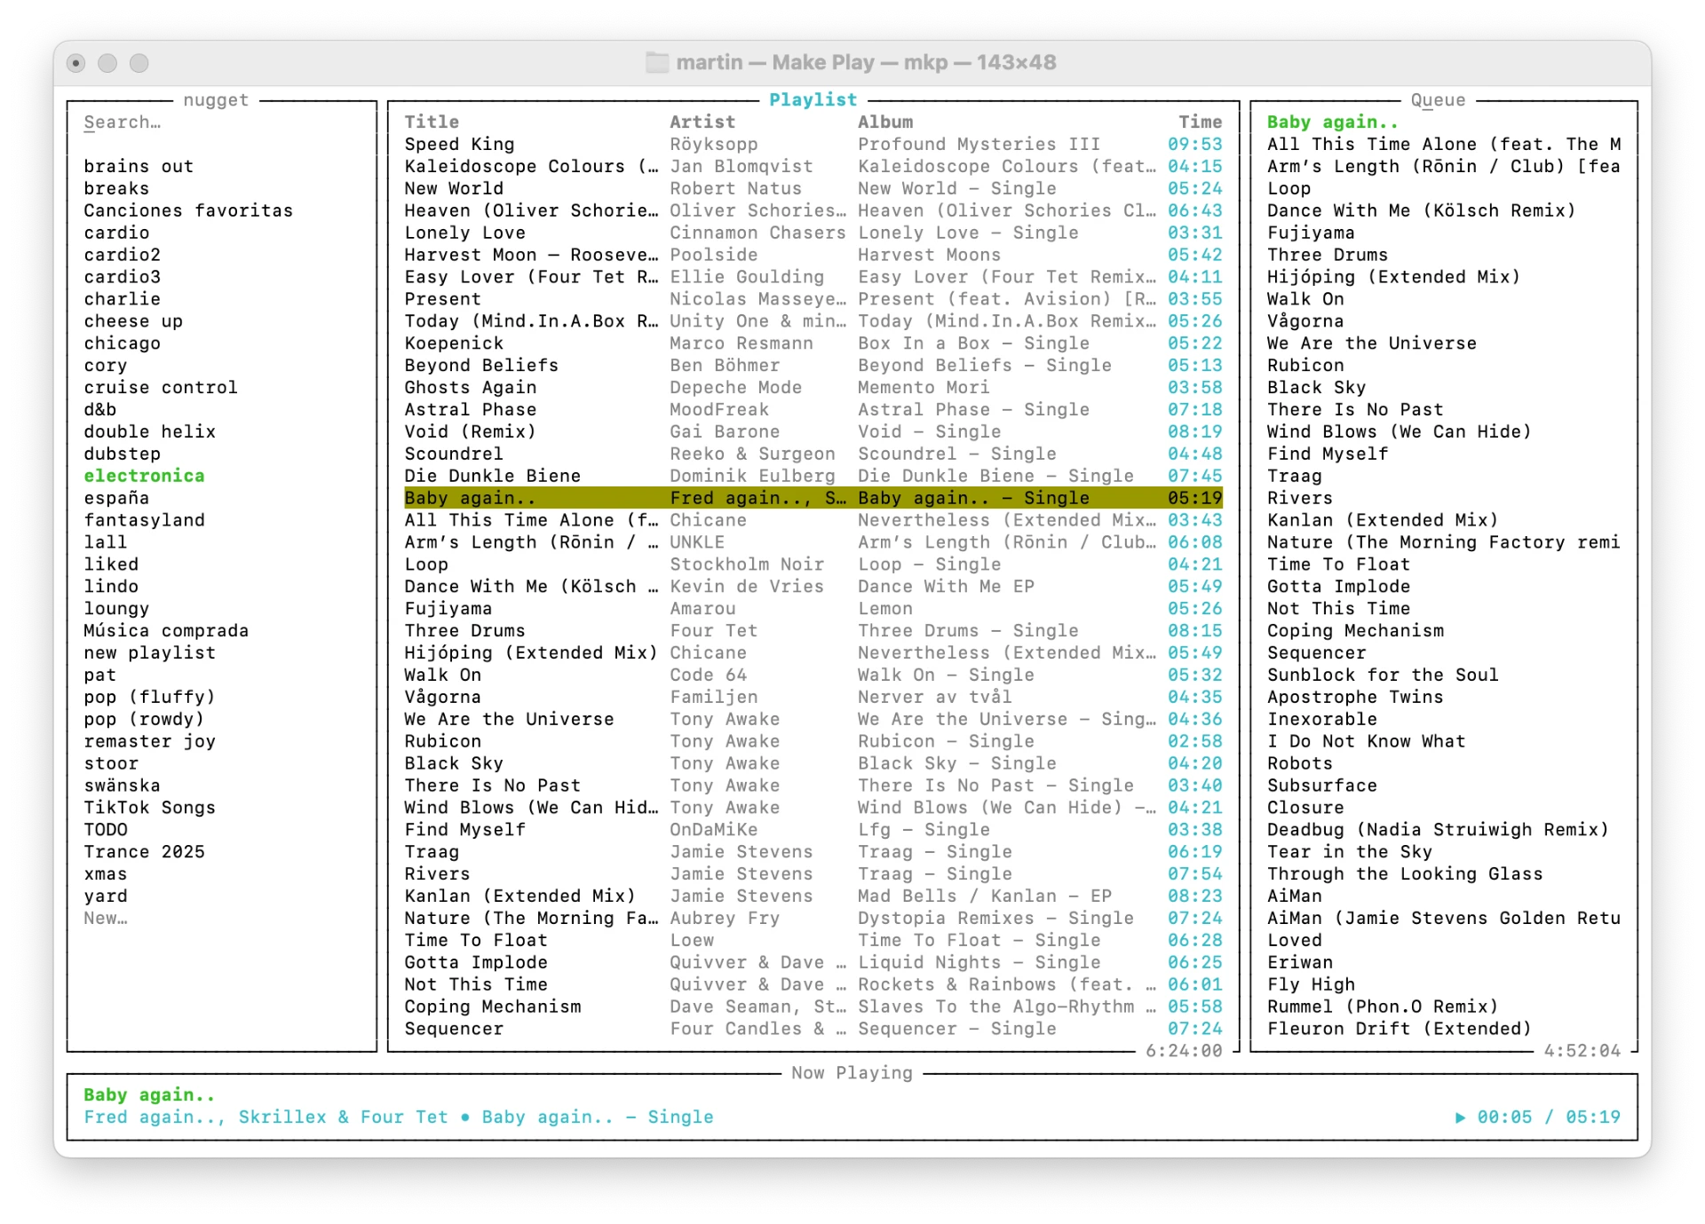Click the Playlist panel title
The height and width of the screenshot is (1224, 1705).
tap(813, 100)
